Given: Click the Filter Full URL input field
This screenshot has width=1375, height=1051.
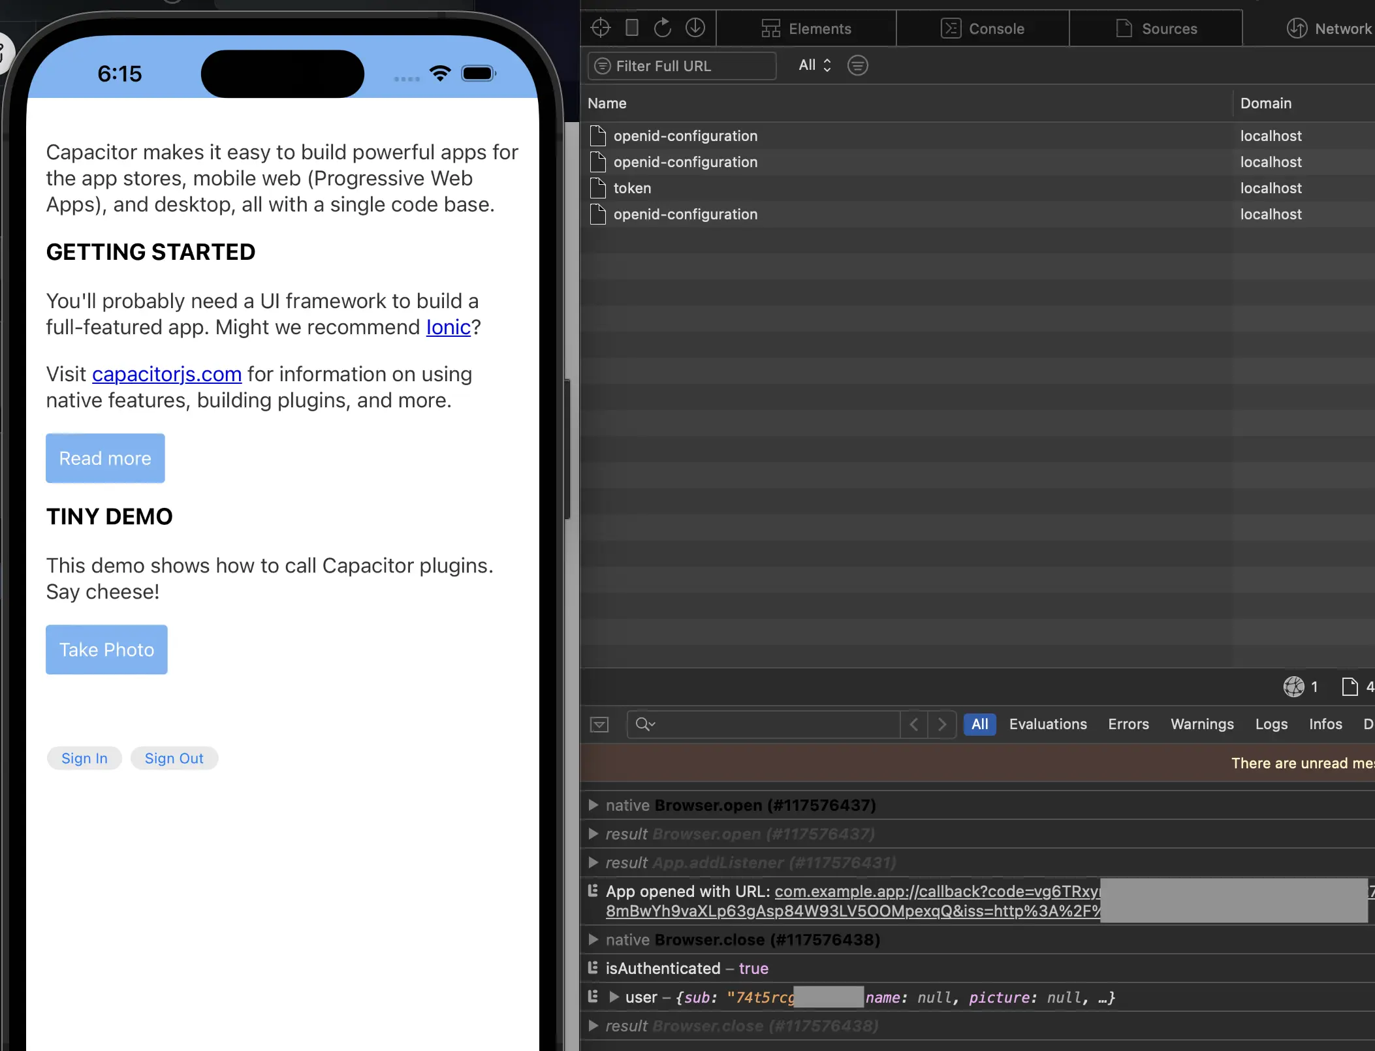Looking at the screenshot, I should click(681, 65).
